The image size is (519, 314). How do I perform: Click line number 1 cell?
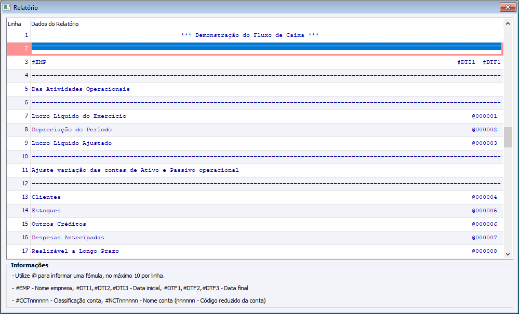19,35
